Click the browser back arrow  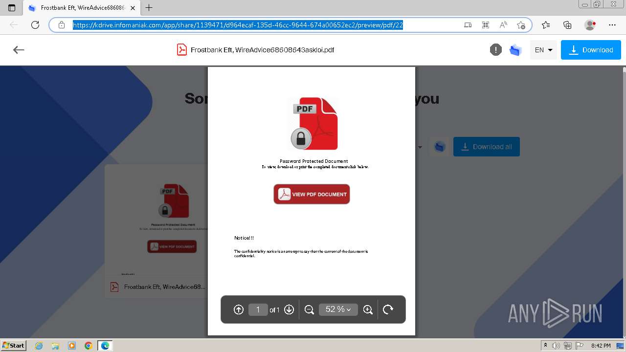click(x=14, y=25)
